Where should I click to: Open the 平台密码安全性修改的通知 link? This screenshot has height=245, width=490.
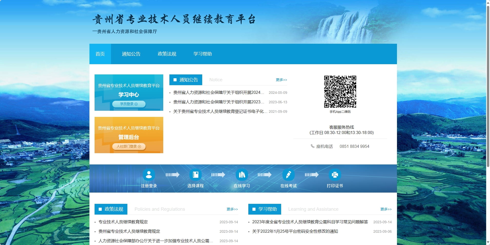[295, 231]
